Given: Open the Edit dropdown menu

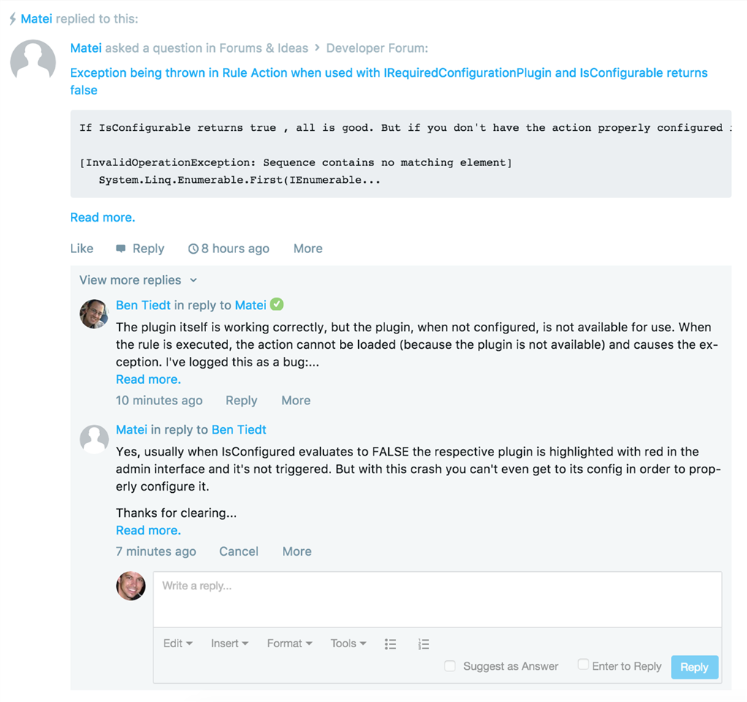Looking at the screenshot, I should click(178, 643).
